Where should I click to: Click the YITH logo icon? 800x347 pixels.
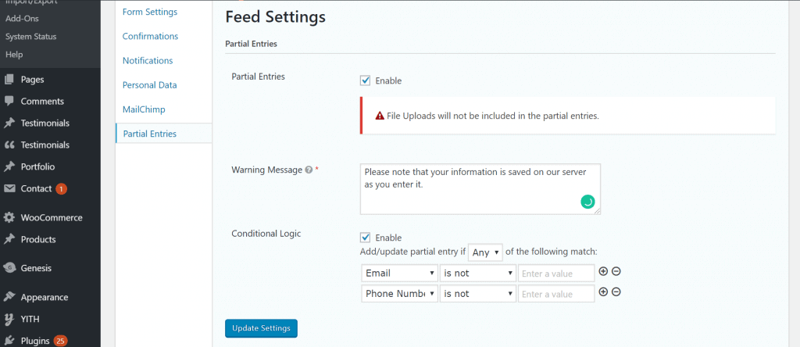pos(9,319)
